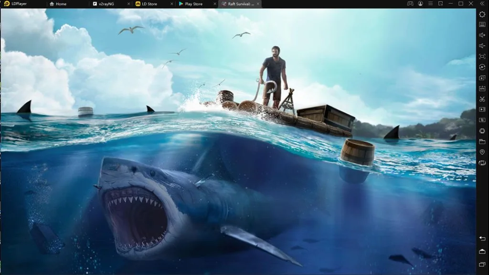Switch to the Home tab
Image resolution: width=489 pixels, height=275 pixels.
58,4
